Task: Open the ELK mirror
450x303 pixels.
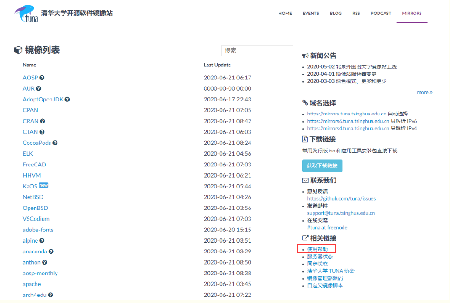Action: 28,154
